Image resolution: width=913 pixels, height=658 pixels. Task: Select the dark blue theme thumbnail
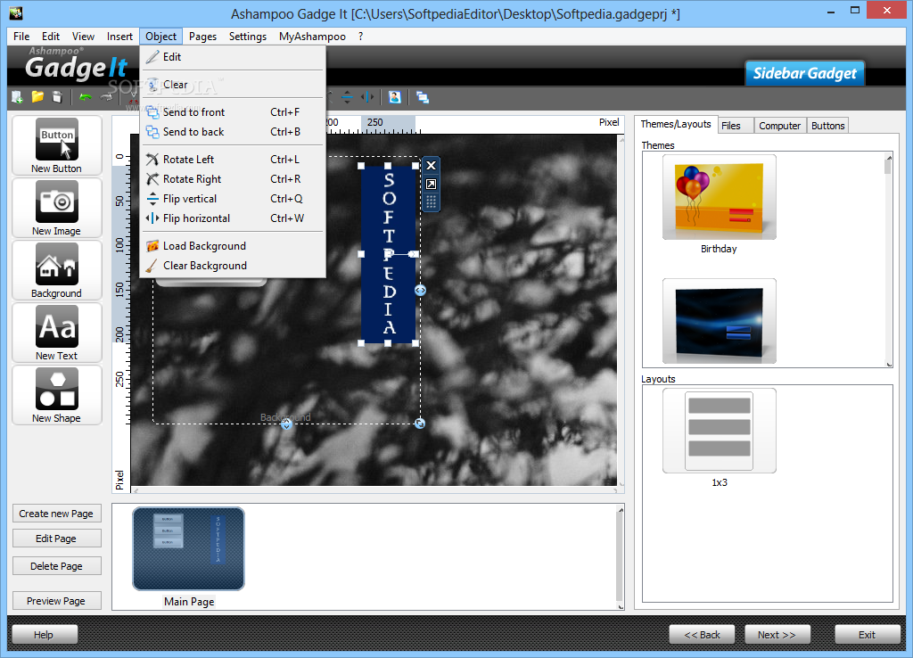(x=720, y=321)
